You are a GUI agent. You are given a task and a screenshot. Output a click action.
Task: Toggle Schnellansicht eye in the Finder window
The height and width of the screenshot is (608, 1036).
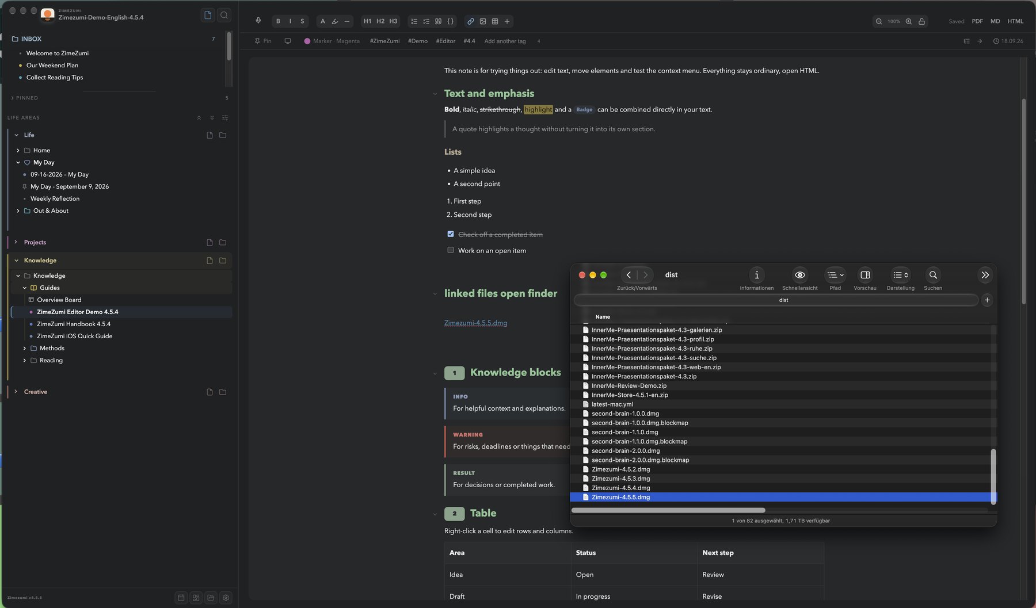click(799, 275)
